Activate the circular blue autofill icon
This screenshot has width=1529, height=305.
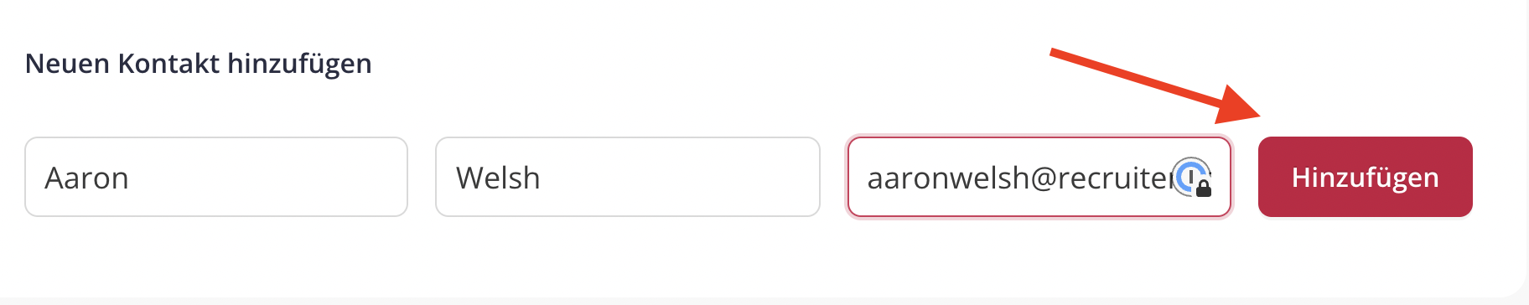[1191, 177]
